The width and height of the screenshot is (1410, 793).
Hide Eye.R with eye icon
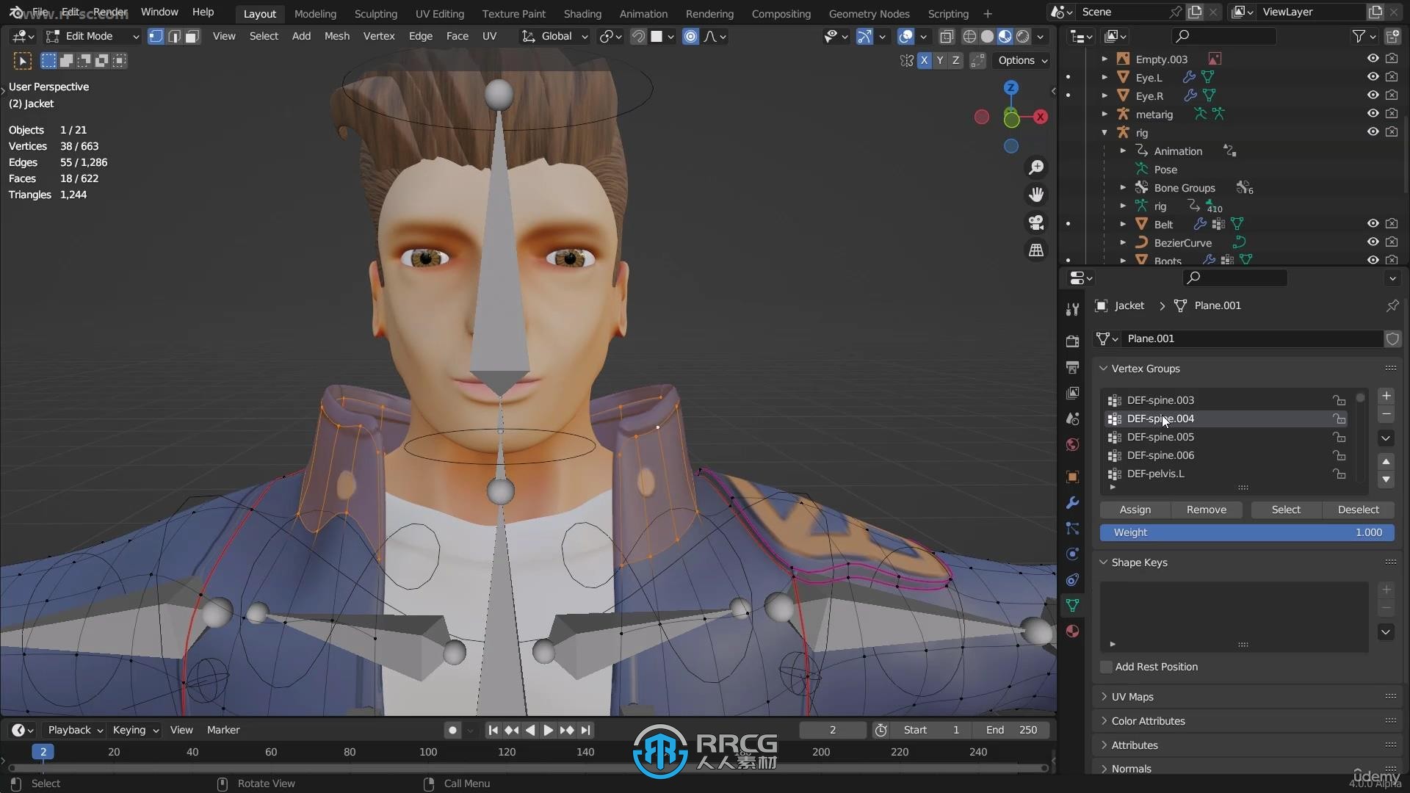[x=1373, y=95]
